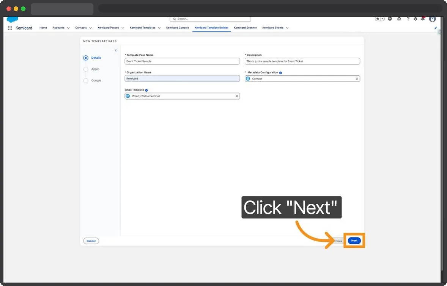Screen dimensions: 447x286
Task: Expand the Accounts tab dropdown chevron
Action: [68, 28]
